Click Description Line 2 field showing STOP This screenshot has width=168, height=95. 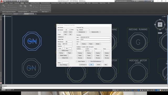click(x=96, y=40)
